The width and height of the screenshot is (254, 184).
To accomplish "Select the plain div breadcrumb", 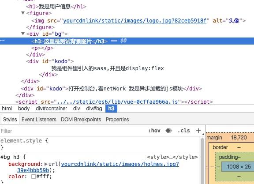I will point(76,109).
